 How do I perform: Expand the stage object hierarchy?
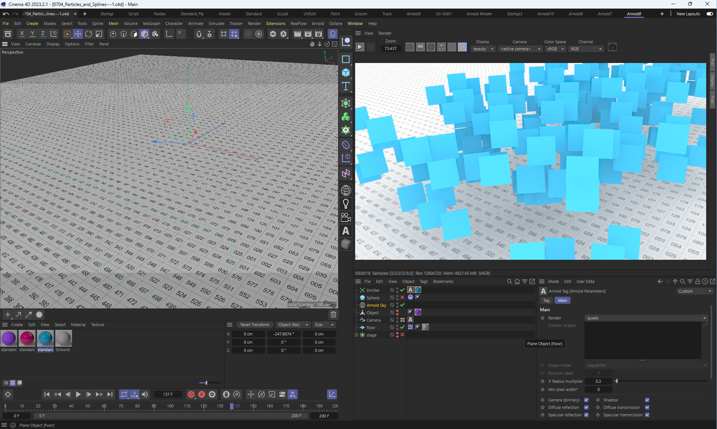[x=356, y=335]
